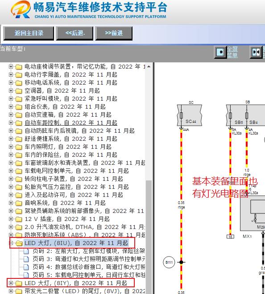
Task: Open the 音响系统 folder icon
Action: click(x=19, y=203)
